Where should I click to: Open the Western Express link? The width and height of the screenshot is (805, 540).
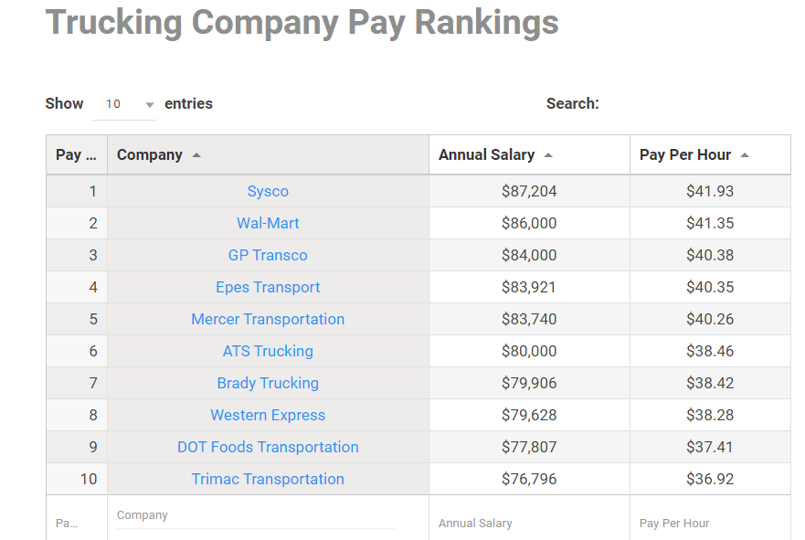point(268,415)
